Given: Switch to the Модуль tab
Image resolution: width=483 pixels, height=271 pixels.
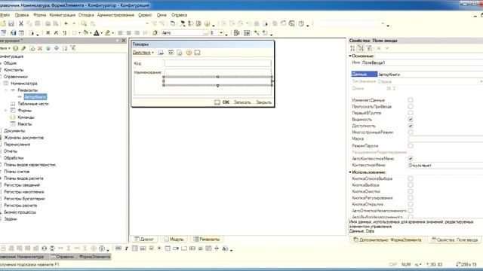Looking at the screenshot, I should click(174, 239).
